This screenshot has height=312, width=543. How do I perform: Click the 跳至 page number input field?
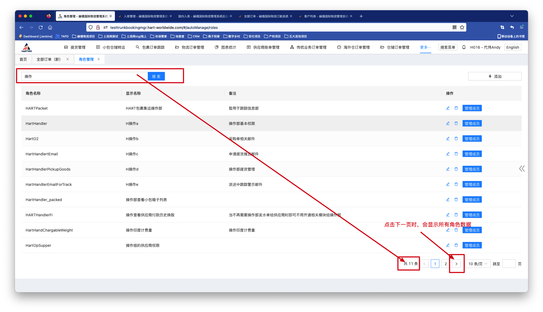[x=509, y=264]
